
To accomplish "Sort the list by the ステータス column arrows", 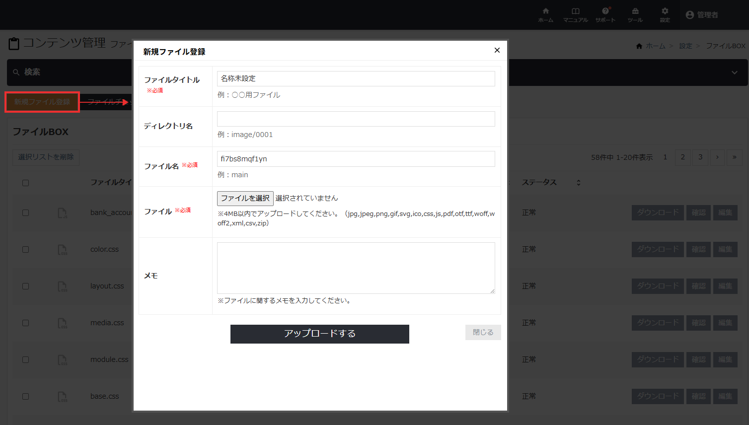I will pos(578,182).
